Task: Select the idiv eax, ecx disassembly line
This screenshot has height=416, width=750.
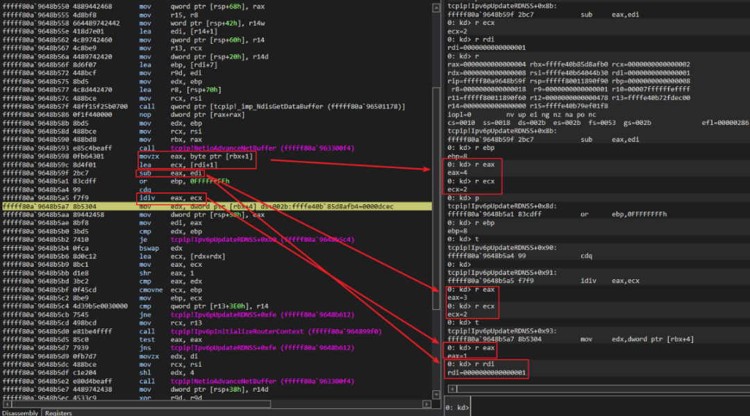Action: click(217, 198)
